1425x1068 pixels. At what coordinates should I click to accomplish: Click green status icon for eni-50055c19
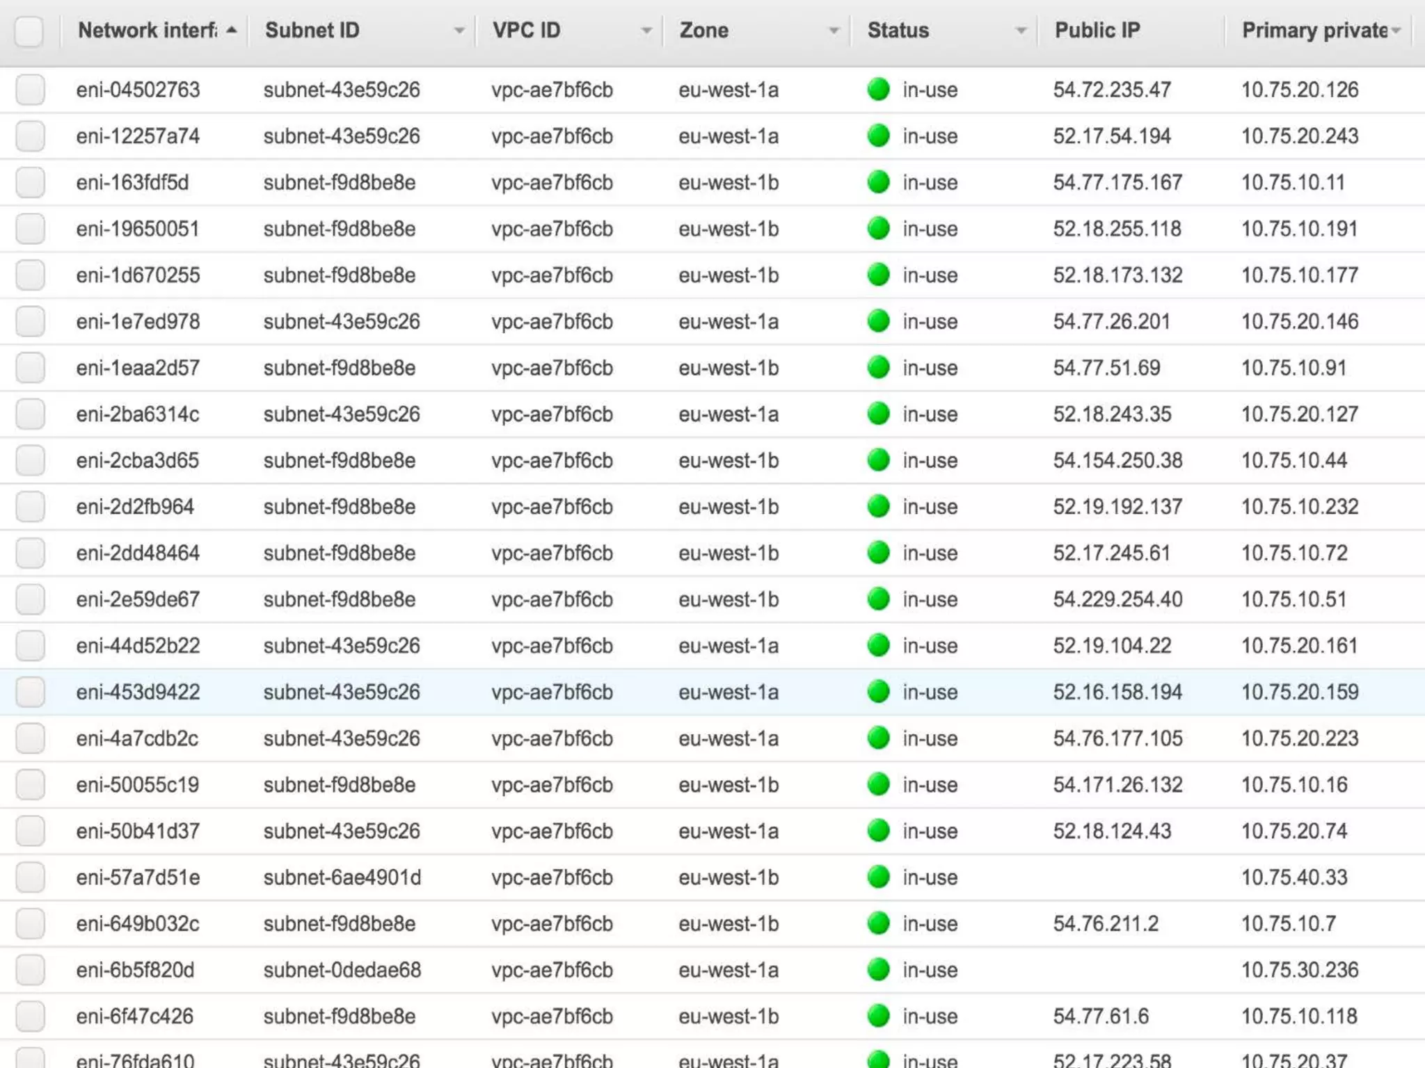coord(878,784)
